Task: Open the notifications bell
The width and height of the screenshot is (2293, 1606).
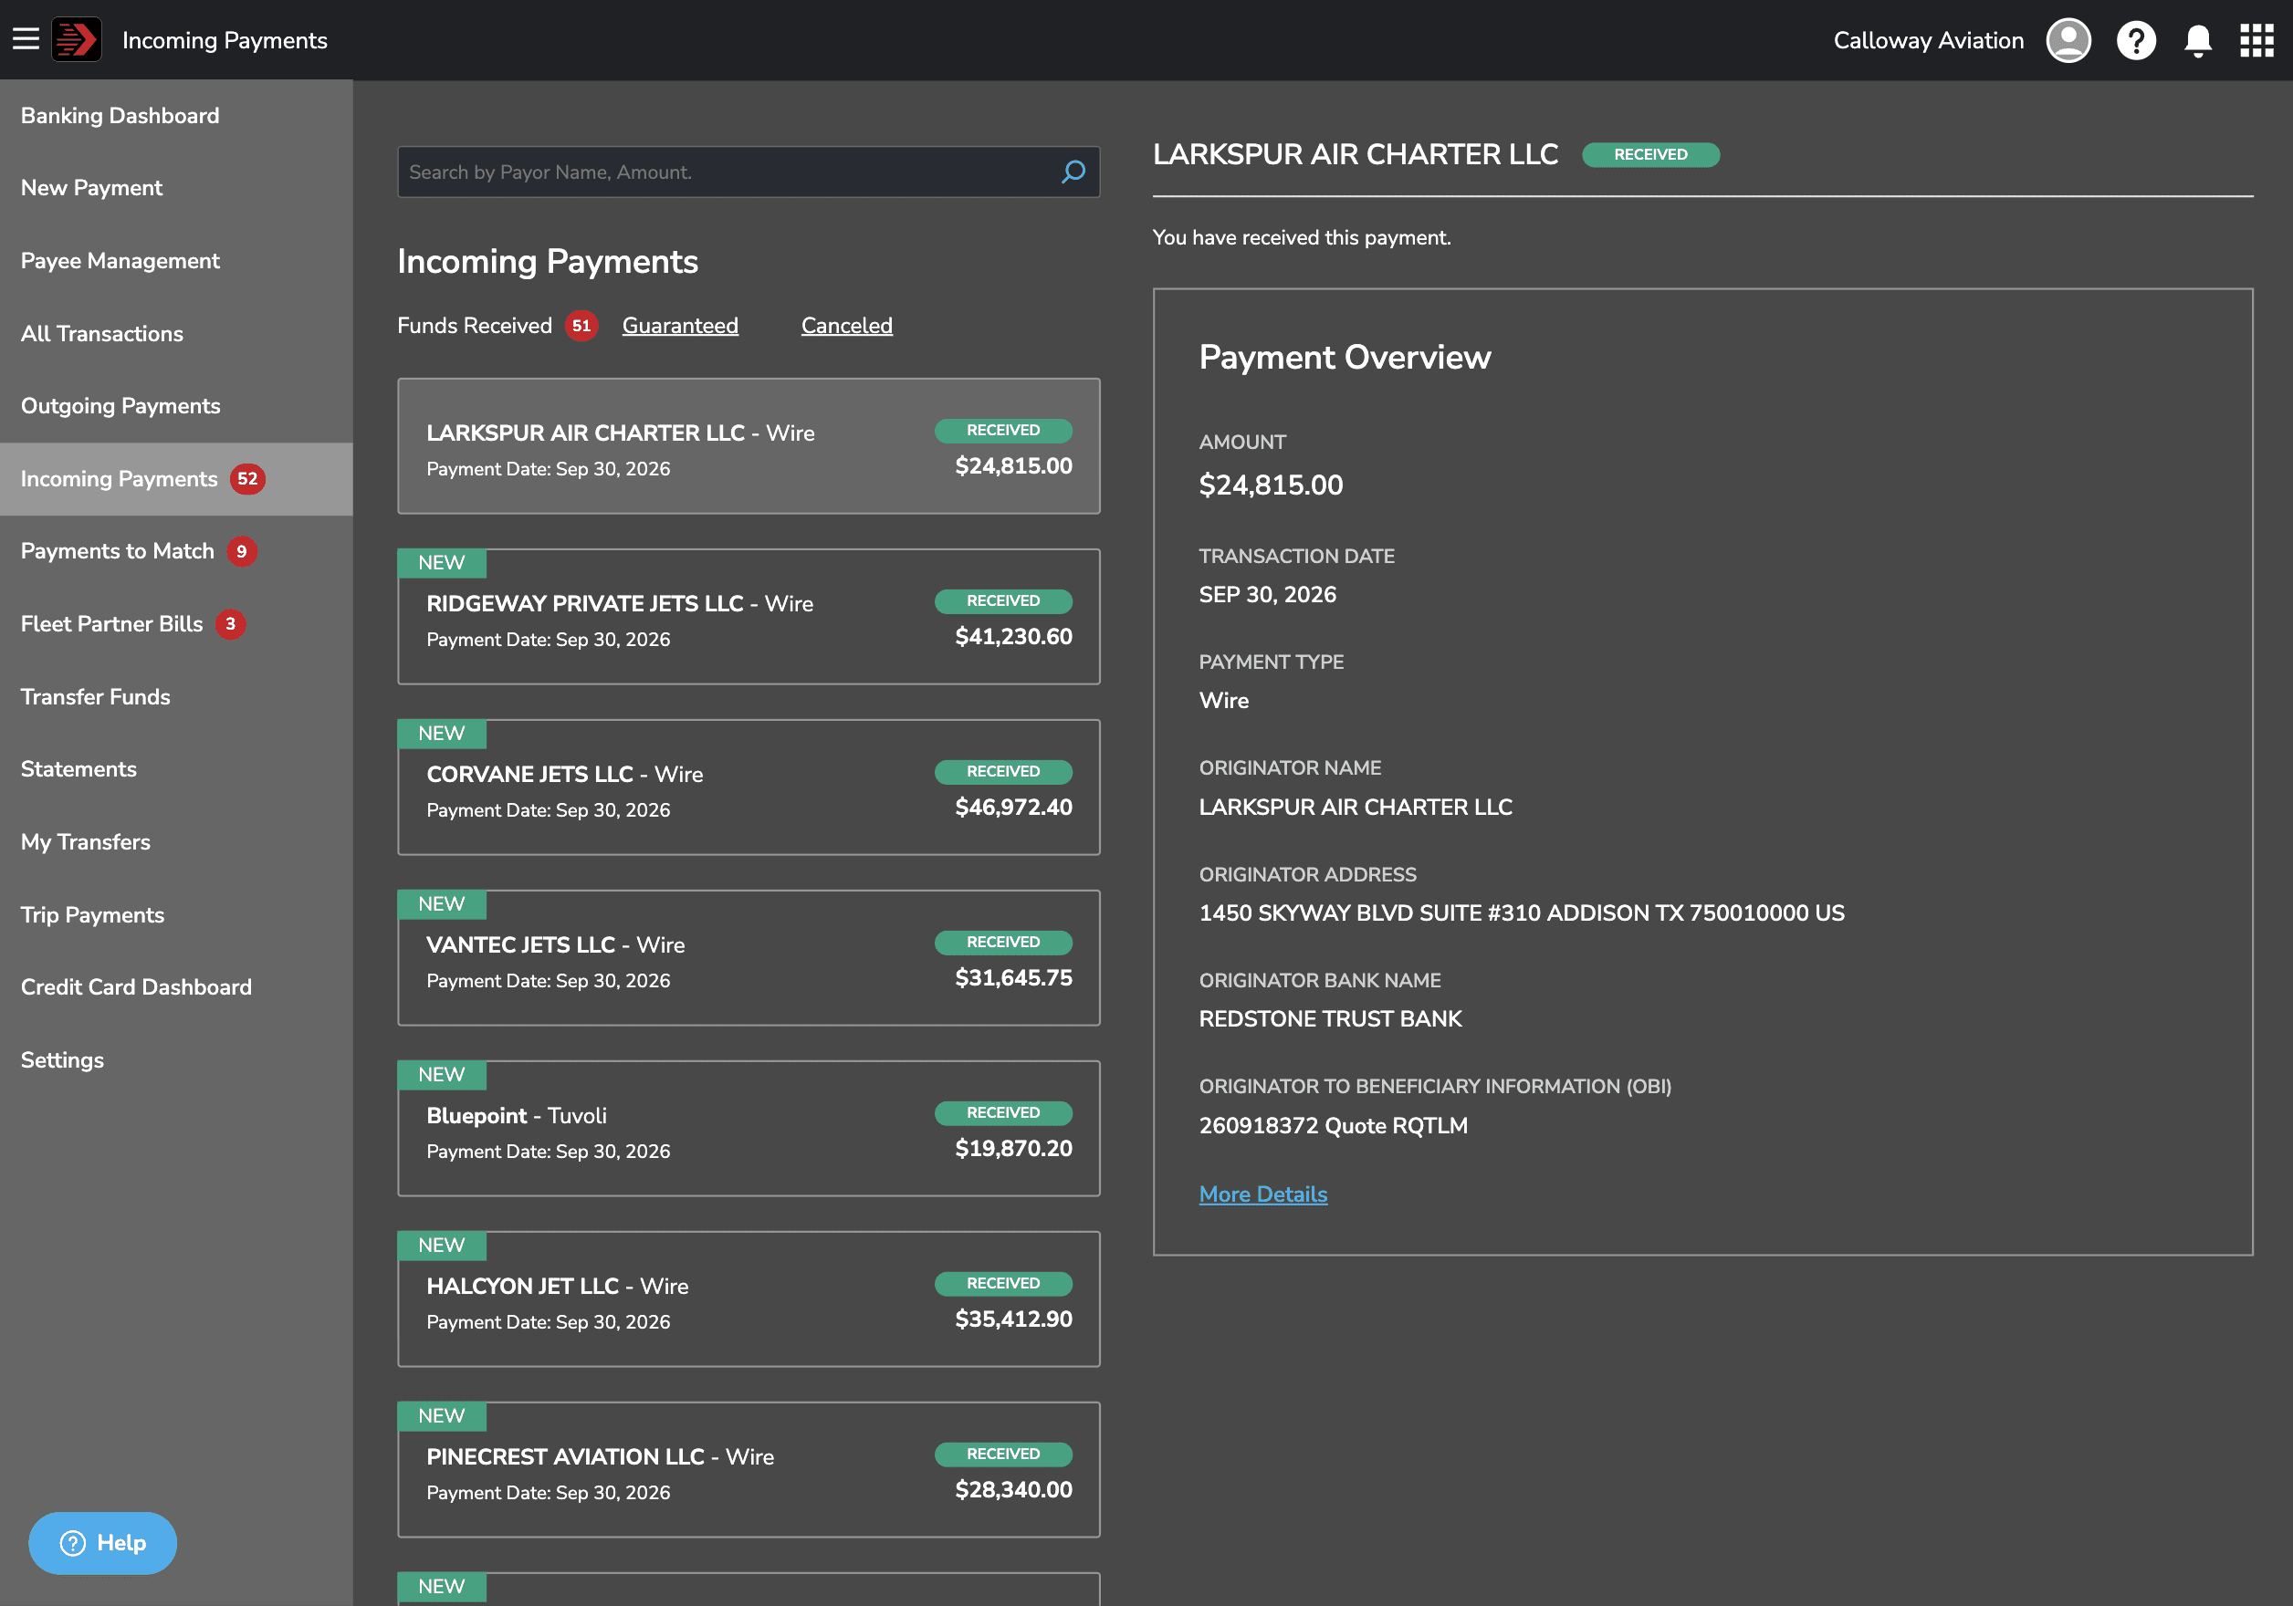Action: point(2198,40)
